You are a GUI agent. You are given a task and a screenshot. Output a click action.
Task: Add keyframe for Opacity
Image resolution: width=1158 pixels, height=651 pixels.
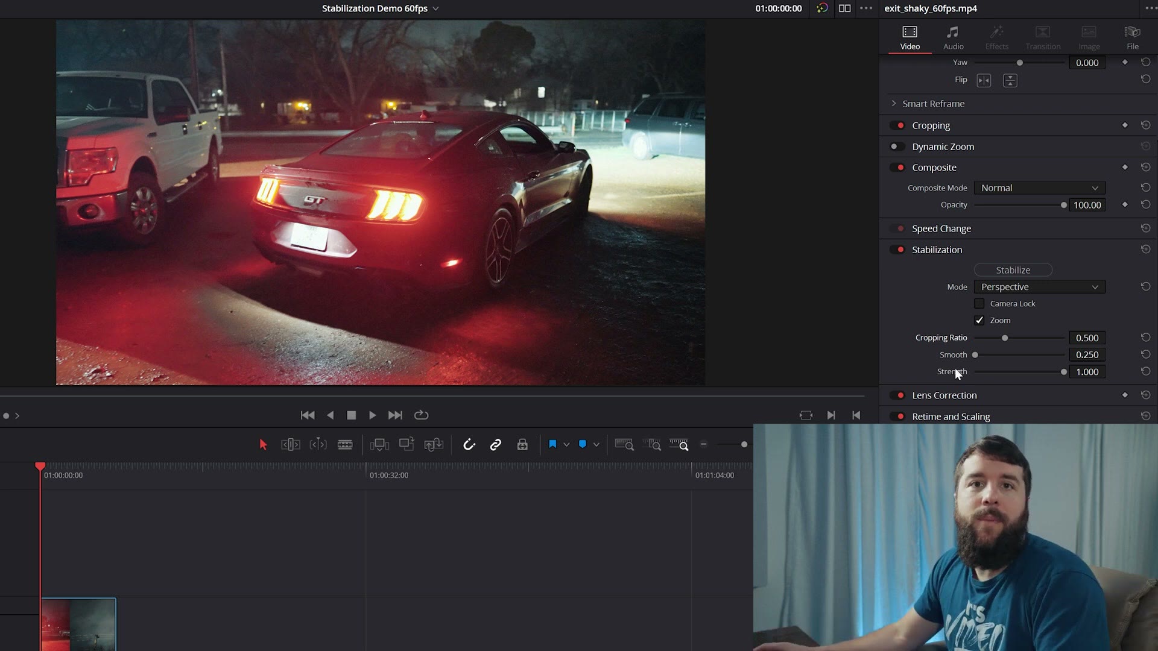pos(1125,205)
